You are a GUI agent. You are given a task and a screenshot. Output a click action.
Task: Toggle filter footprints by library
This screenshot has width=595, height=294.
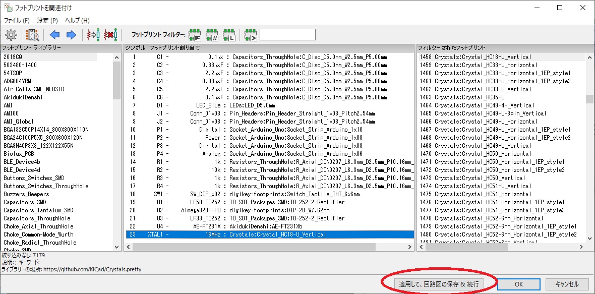click(x=229, y=35)
